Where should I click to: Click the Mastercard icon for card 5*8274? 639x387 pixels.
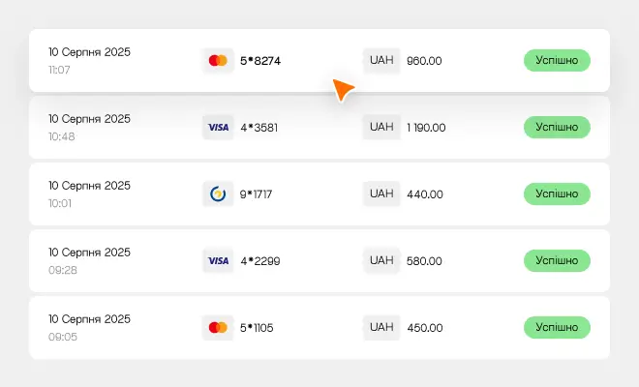[218, 61]
